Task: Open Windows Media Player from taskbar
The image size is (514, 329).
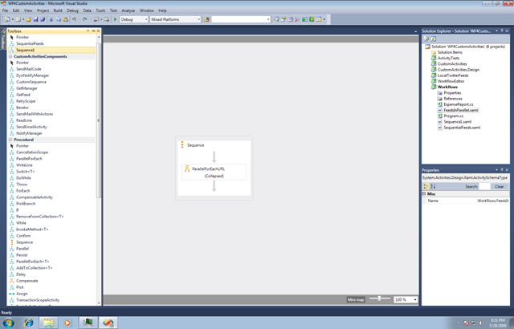Action: 67,323
